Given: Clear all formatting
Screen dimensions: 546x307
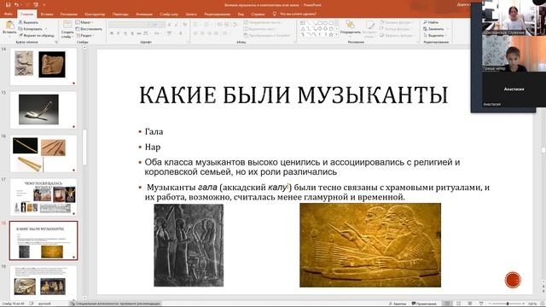Looking at the screenshot, I should [184, 25].
